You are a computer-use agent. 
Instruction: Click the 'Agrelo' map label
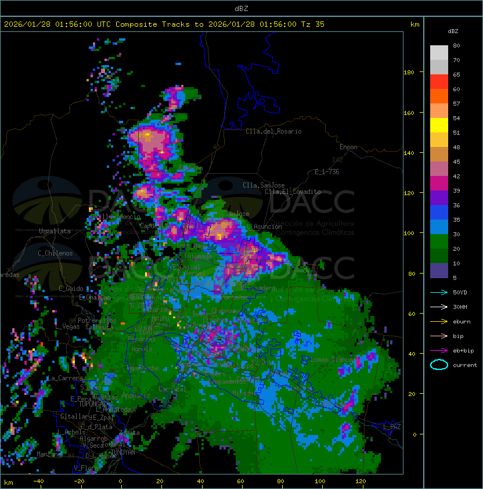point(142,349)
